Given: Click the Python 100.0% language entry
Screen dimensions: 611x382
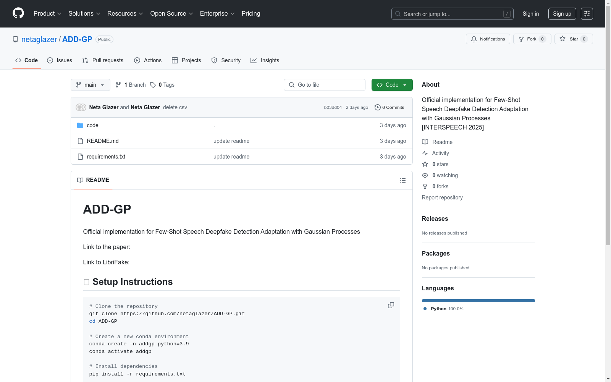Looking at the screenshot, I should 443,309.
